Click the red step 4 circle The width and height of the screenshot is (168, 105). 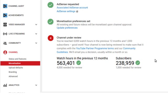[51, 38]
